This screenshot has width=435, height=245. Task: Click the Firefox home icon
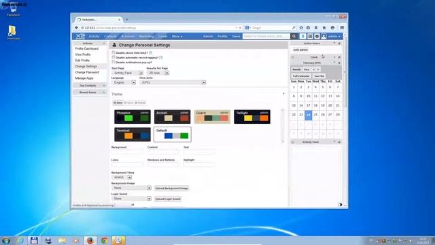tap(324, 28)
